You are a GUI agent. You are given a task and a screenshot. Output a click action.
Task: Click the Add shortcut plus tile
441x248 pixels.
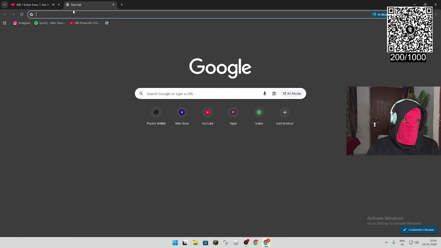[285, 116]
